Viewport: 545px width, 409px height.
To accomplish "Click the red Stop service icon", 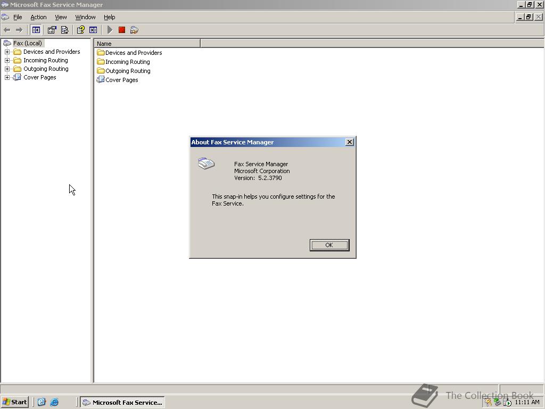I will (122, 30).
